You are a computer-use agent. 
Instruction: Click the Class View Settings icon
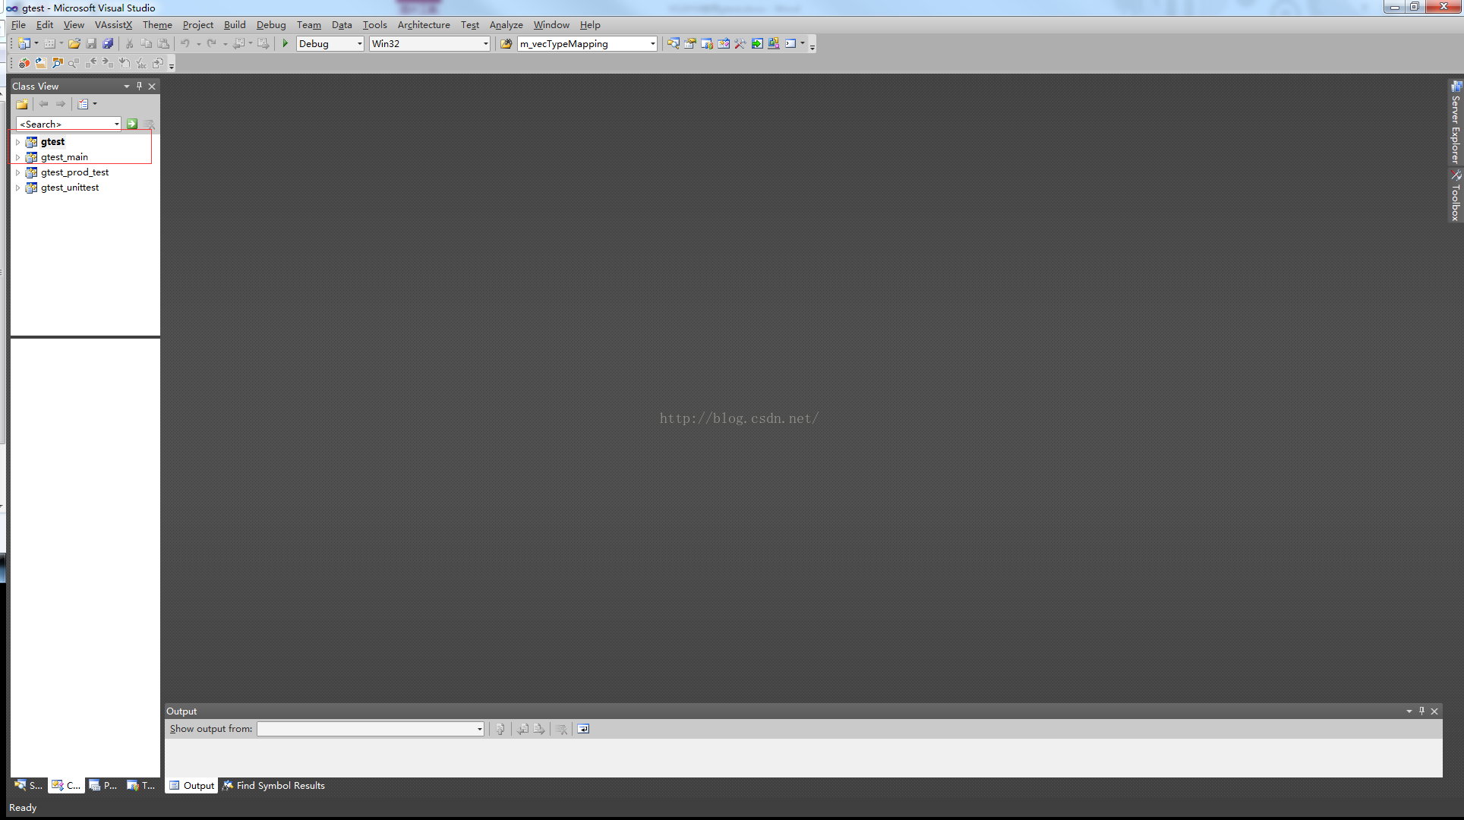coord(84,105)
